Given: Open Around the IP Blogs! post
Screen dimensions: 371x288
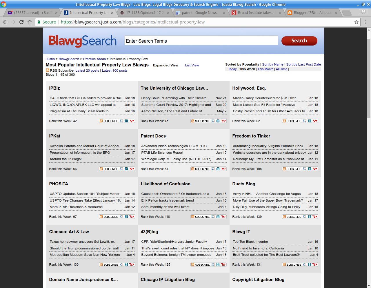Looking at the screenshot, I should tap(66, 159).
